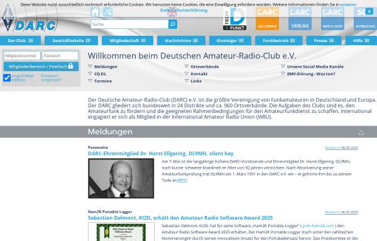Viewport: 377px width, 241px height.
Task: Click the search magnifier button
Action: pos(173,24)
